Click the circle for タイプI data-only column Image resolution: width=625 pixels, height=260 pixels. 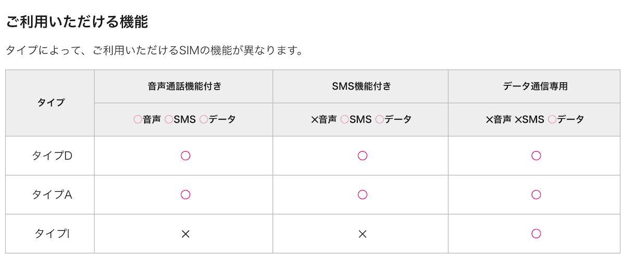[536, 233]
